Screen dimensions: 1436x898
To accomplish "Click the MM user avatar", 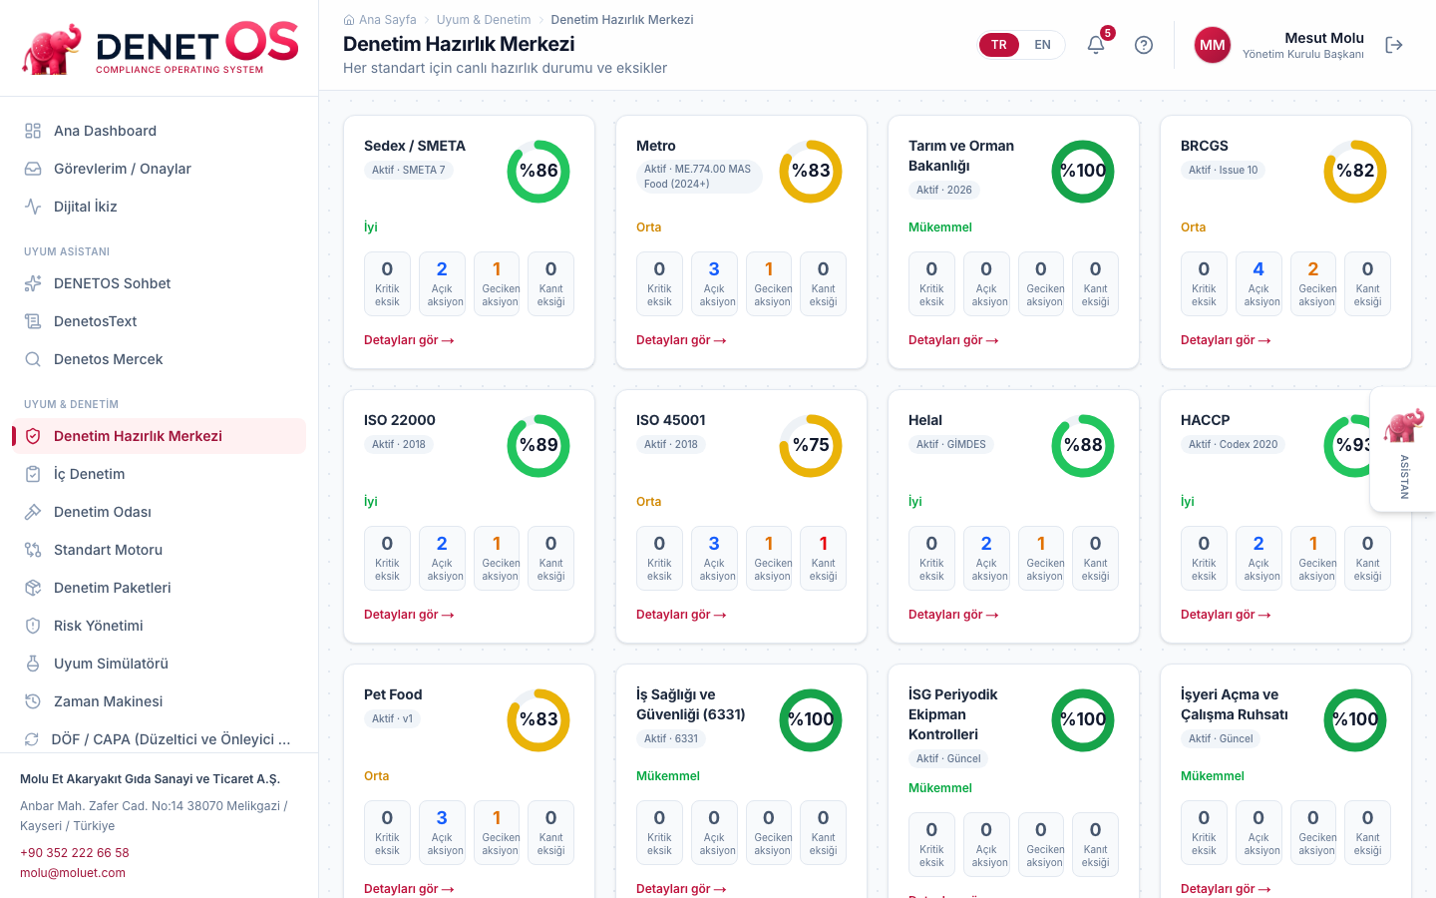I will (1213, 45).
